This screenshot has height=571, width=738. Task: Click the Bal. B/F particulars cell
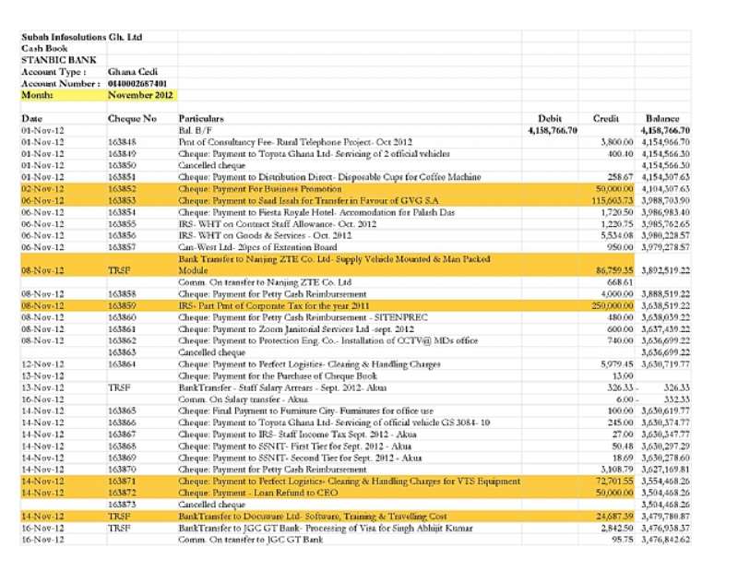click(195, 130)
